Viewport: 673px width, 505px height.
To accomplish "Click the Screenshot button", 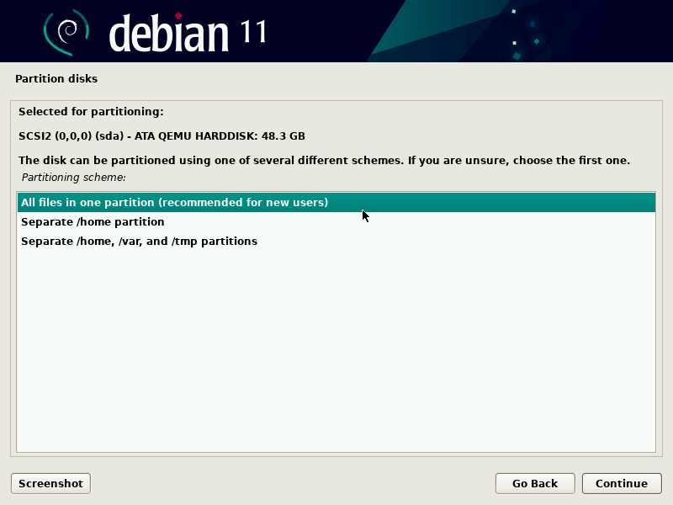I will point(50,483).
